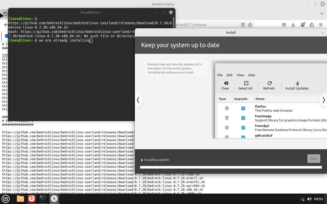Image resolution: width=327 pixels, height=204 pixels.
Task: Open the Save to Pocket icon in Firefox
Action: click(x=284, y=25)
